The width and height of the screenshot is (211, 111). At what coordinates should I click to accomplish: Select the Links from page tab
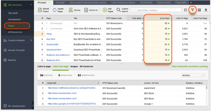[x=61, y=67]
